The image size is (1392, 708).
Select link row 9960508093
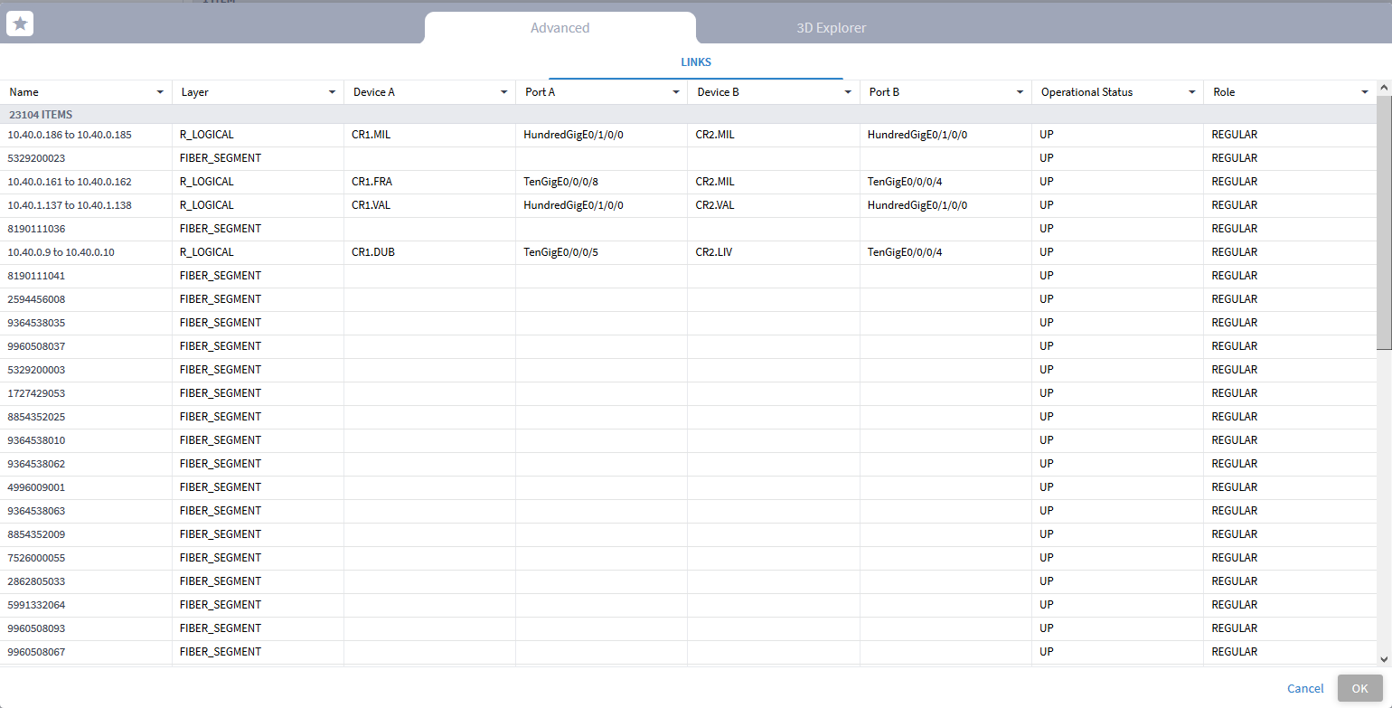coord(688,628)
